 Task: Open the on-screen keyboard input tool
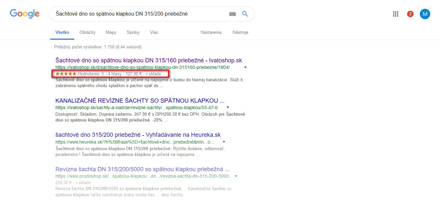(232, 14)
